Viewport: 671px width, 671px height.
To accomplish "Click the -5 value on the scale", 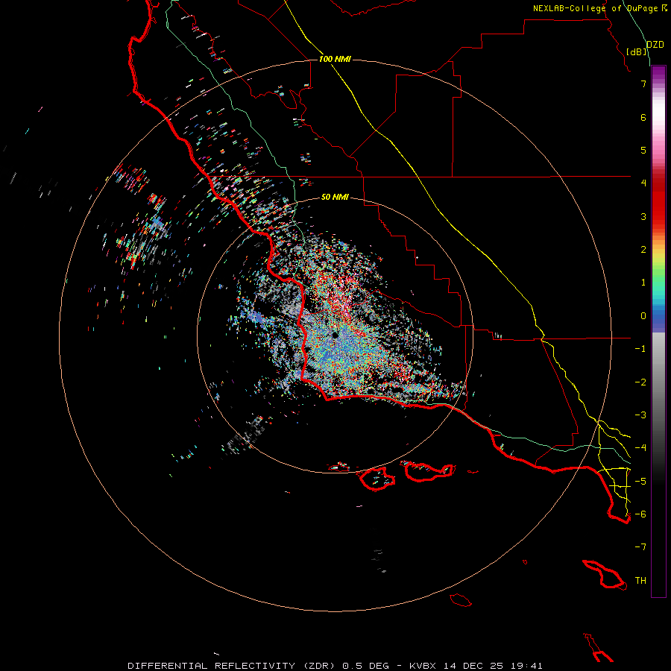I will (640, 482).
